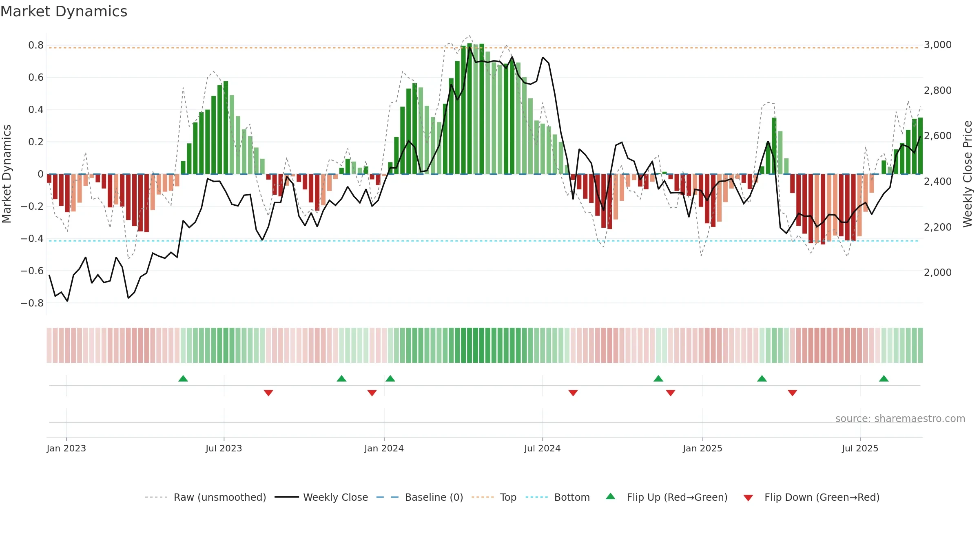Click the Weekly Close Price axis title

(968, 174)
